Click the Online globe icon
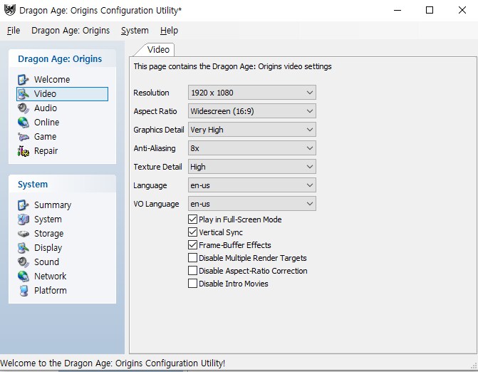478x372 pixels. pos(24,123)
